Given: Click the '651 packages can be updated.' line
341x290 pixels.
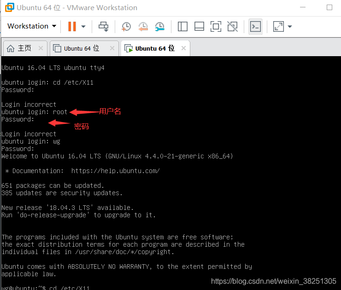Looking at the screenshot, I should 53,186.
